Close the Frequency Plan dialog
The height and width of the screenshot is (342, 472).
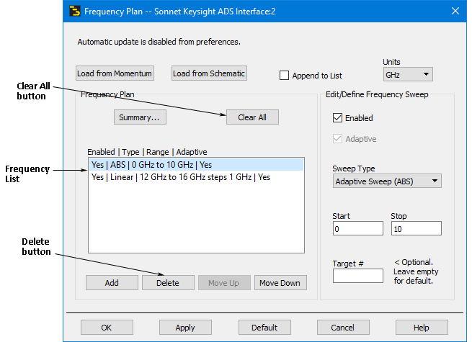[x=455, y=11]
